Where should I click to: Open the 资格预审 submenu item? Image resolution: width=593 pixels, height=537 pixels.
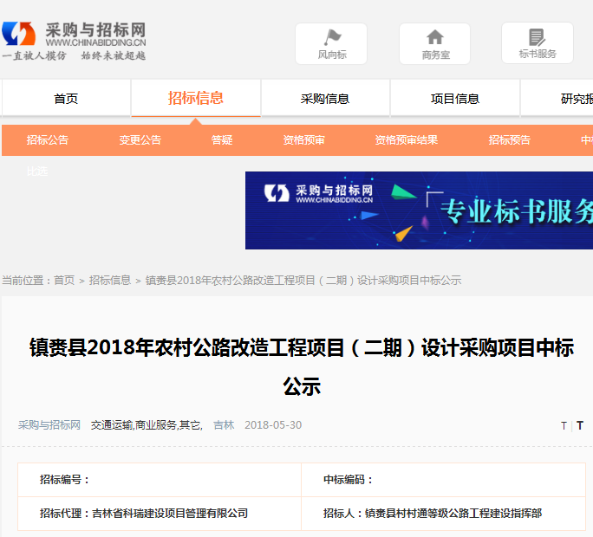pos(304,140)
